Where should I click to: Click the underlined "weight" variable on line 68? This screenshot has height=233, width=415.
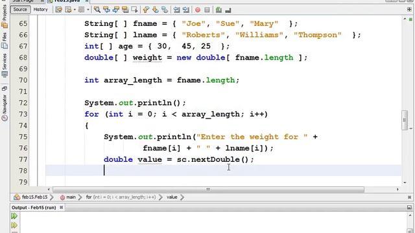147,58
